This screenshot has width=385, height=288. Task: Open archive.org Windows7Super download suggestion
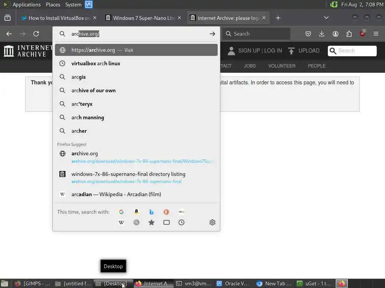click(136, 157)
